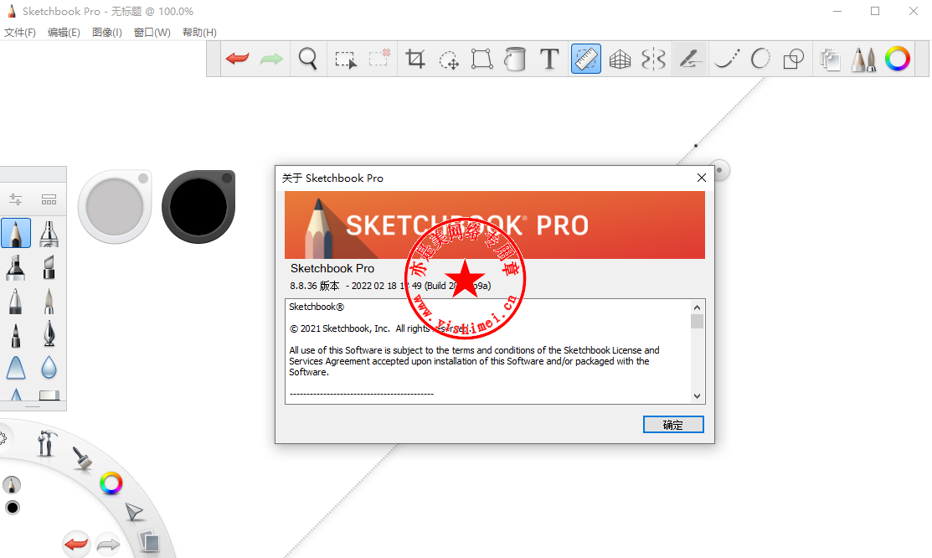Viewport: 932px width, 558px height.
Task: Open the tools menu in the corner lagoon
Action: tap(46, 443)
